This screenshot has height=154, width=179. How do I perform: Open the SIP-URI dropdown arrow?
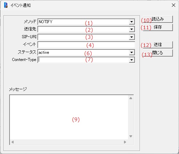(132, 37)
